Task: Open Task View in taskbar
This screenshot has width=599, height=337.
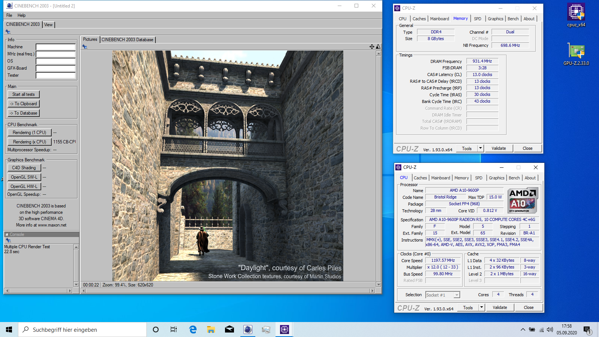Action: click(173, 330)
